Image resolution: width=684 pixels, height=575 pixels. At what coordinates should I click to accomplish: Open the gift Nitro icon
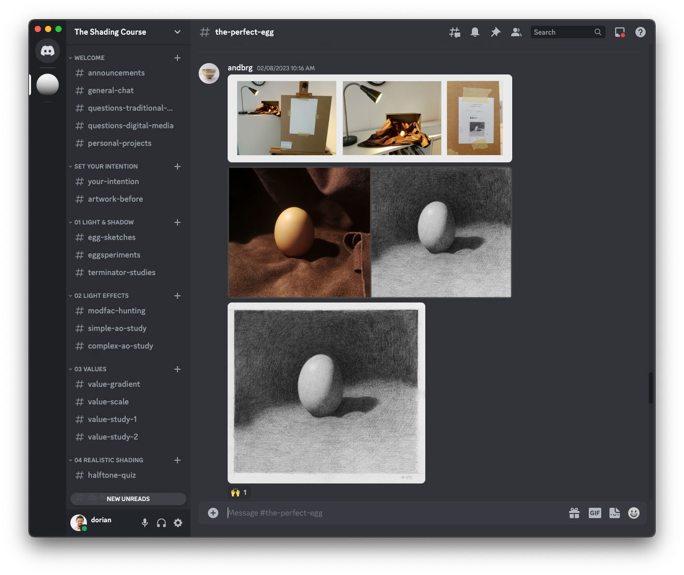point(574,513)
